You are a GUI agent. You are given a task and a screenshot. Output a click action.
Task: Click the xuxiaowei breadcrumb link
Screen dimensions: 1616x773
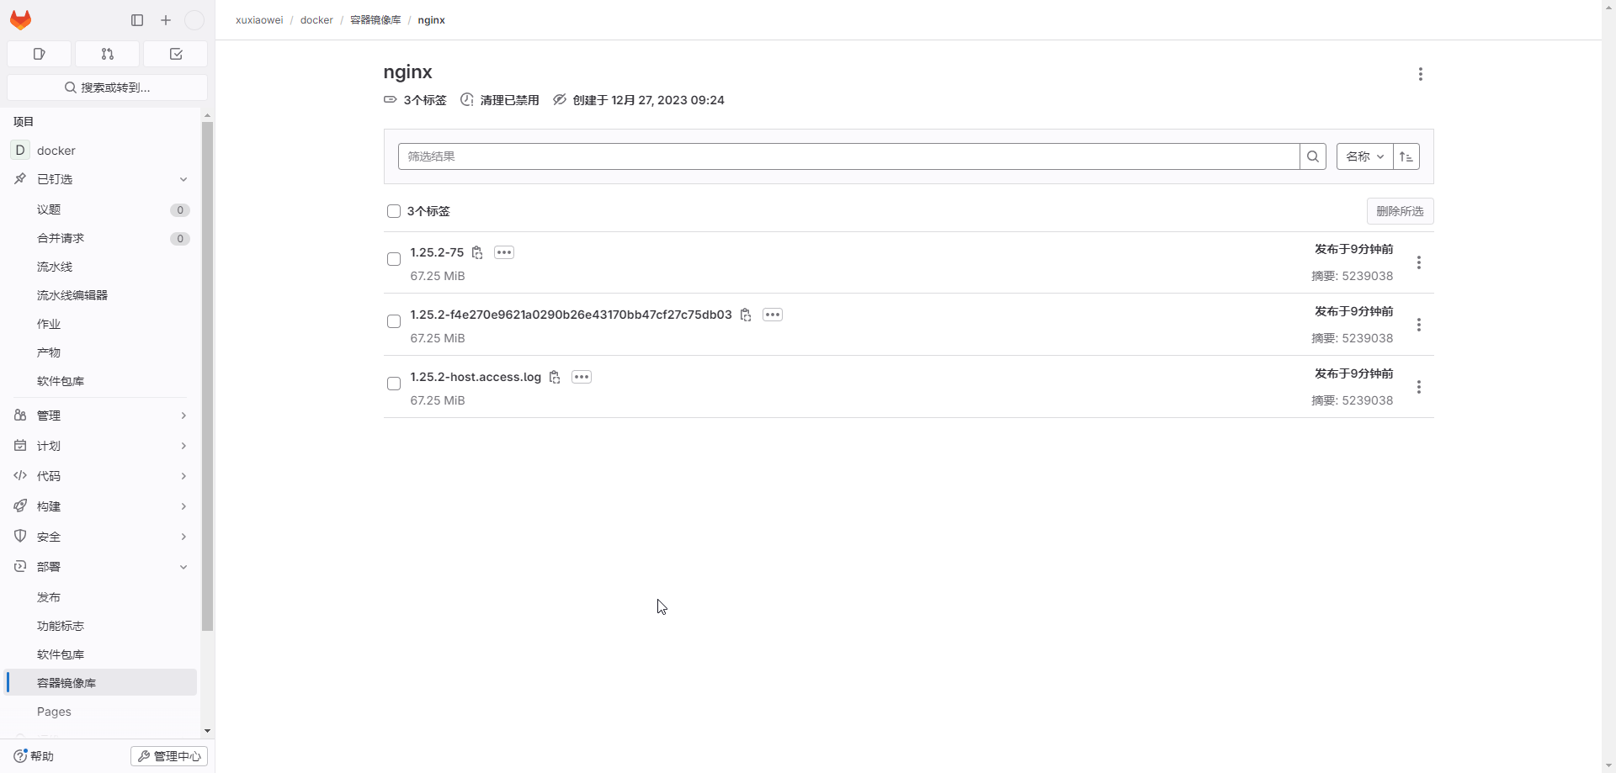(x=259, y=20)
